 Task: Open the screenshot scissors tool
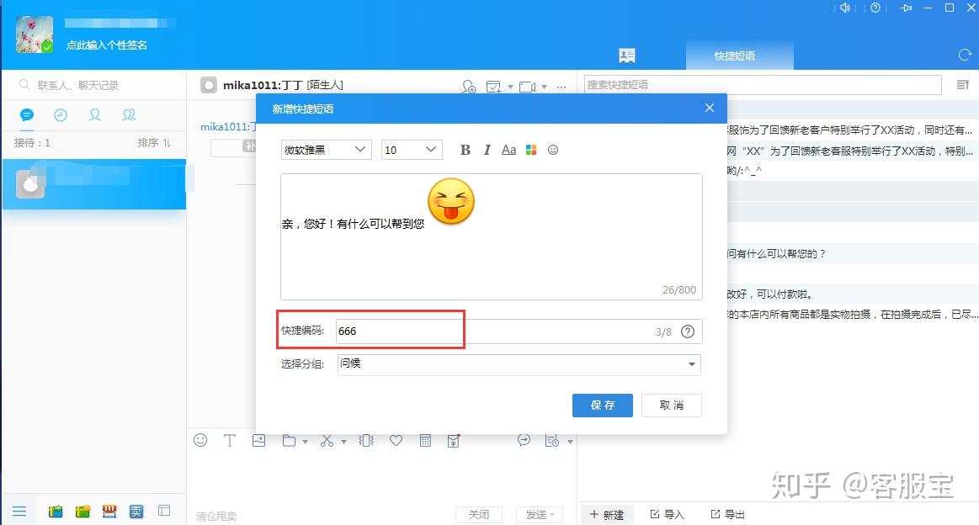pyautogui.click(x=327, y=441)
